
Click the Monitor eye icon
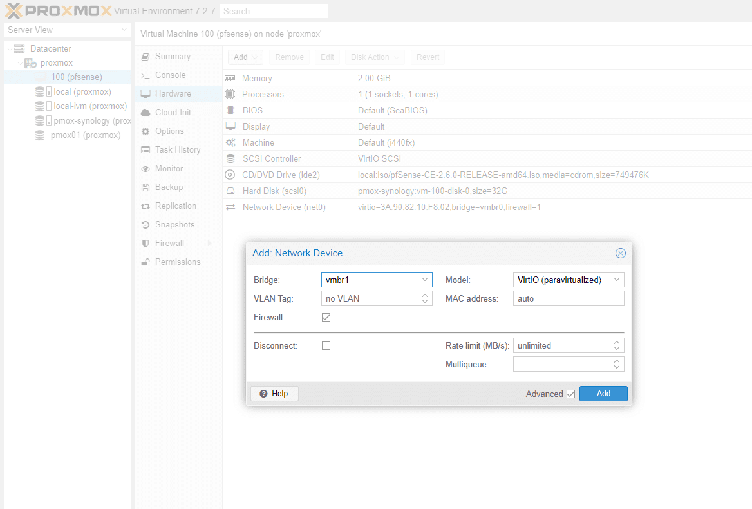tap(146, 169)
